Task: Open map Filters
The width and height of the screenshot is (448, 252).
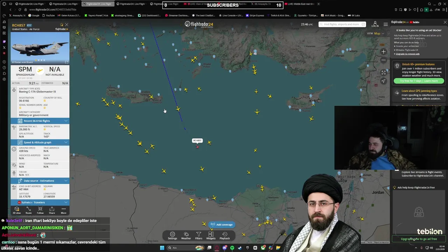Action: tap(198, 236)
